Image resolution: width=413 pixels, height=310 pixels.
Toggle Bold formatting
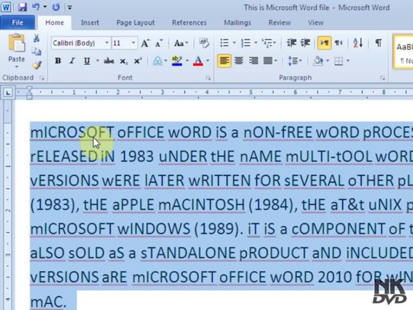pos(58,61)
